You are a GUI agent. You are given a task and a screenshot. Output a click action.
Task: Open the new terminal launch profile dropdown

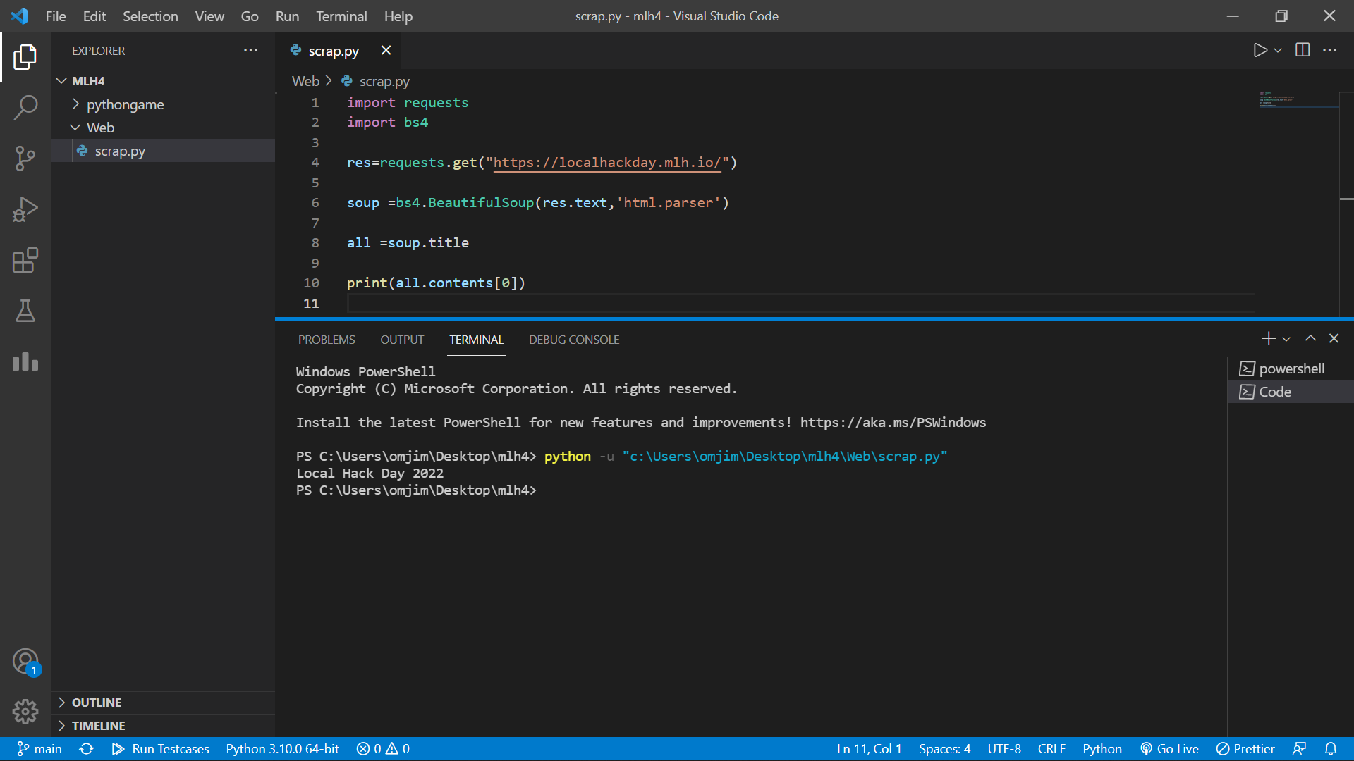[x=1286, y=340]
